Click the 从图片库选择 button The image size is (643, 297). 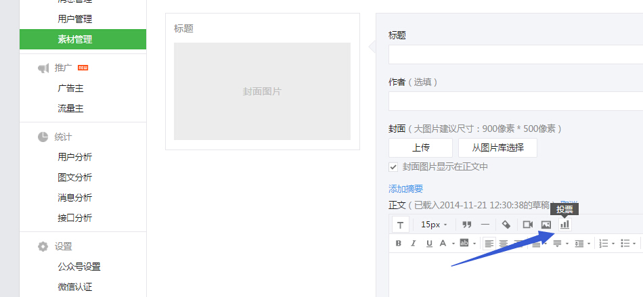coord(497,147)
